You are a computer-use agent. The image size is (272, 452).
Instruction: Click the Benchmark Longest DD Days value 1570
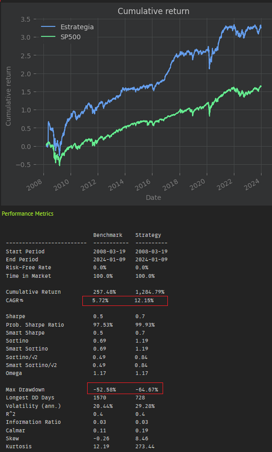99,397
